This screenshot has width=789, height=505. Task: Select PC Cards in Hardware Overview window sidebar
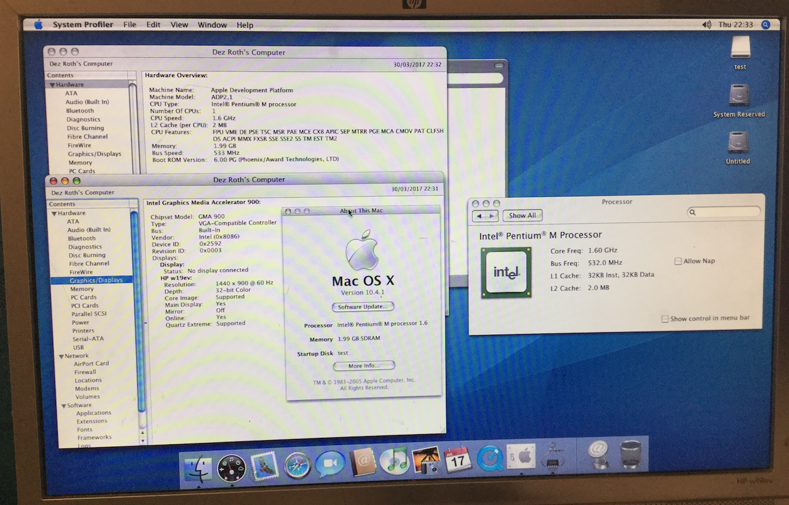point(82,171)
